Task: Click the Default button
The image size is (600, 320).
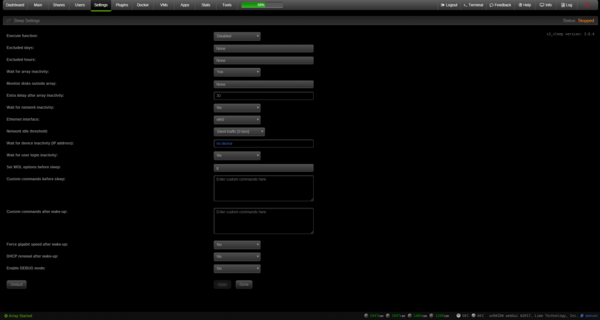Action: tap(16, 285)
